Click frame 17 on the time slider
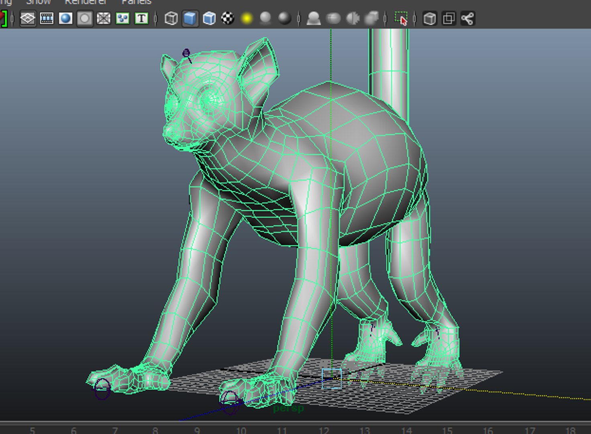 pyautogui.click(x=530, y=430)
